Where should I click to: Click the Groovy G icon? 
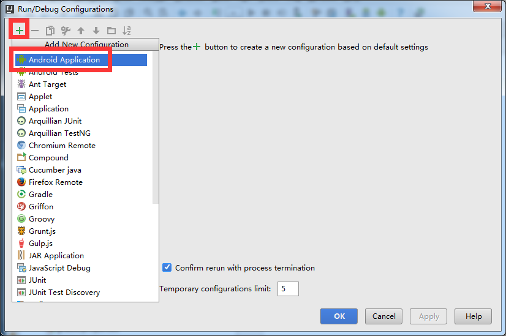[21, 219]
